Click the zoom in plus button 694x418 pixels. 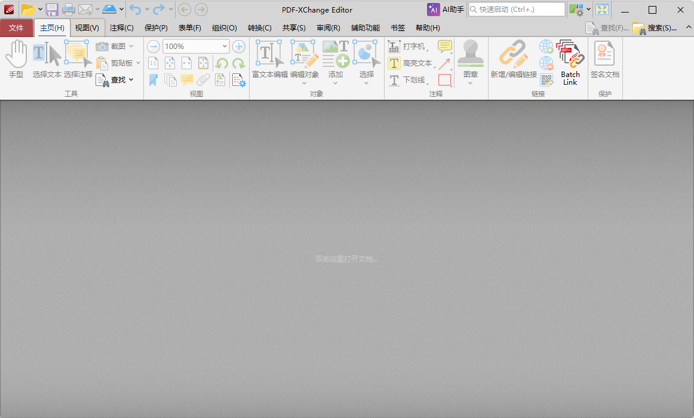point(238,46)
